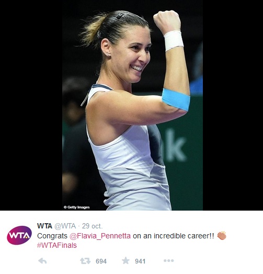Favorite the tweet with the star icon
The height and width of the screenshot is (274, 263).
[125, 260]
